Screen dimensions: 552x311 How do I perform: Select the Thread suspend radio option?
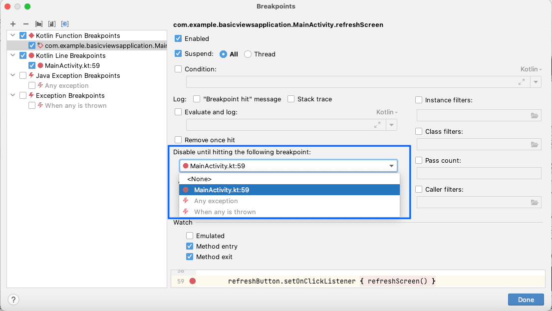[248, 54]
